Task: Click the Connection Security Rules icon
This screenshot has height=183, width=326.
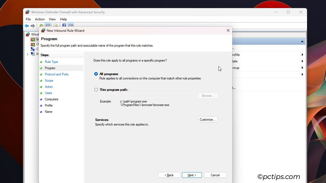Action: pos(33,49)
